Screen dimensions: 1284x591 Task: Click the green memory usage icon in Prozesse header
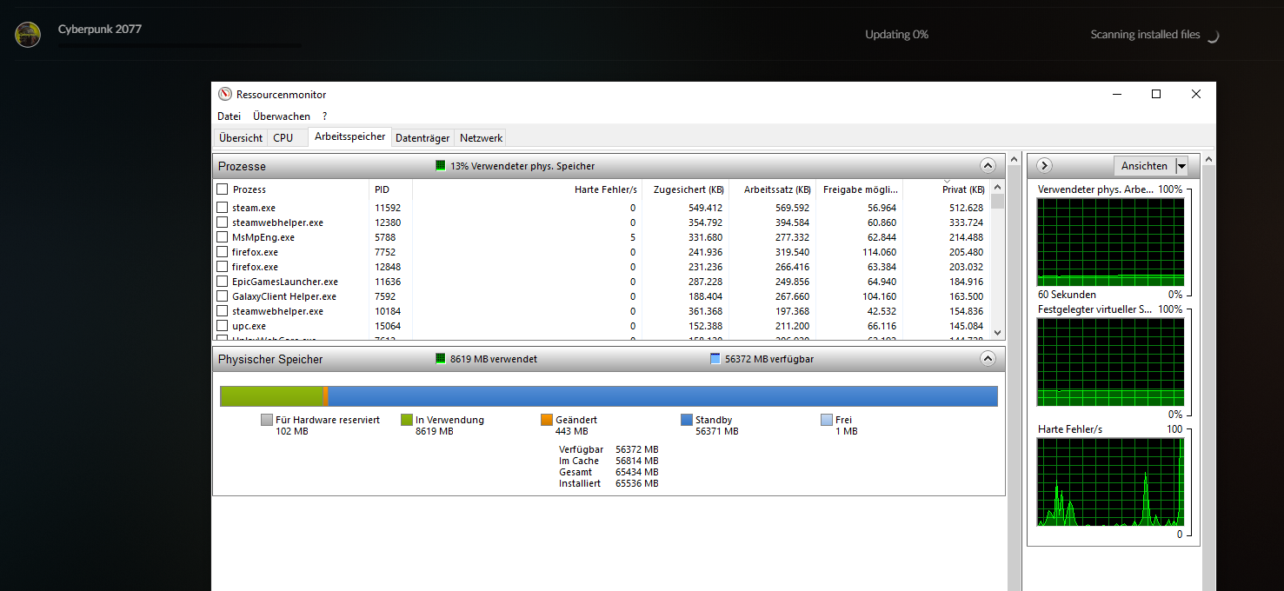pos(441,166)
